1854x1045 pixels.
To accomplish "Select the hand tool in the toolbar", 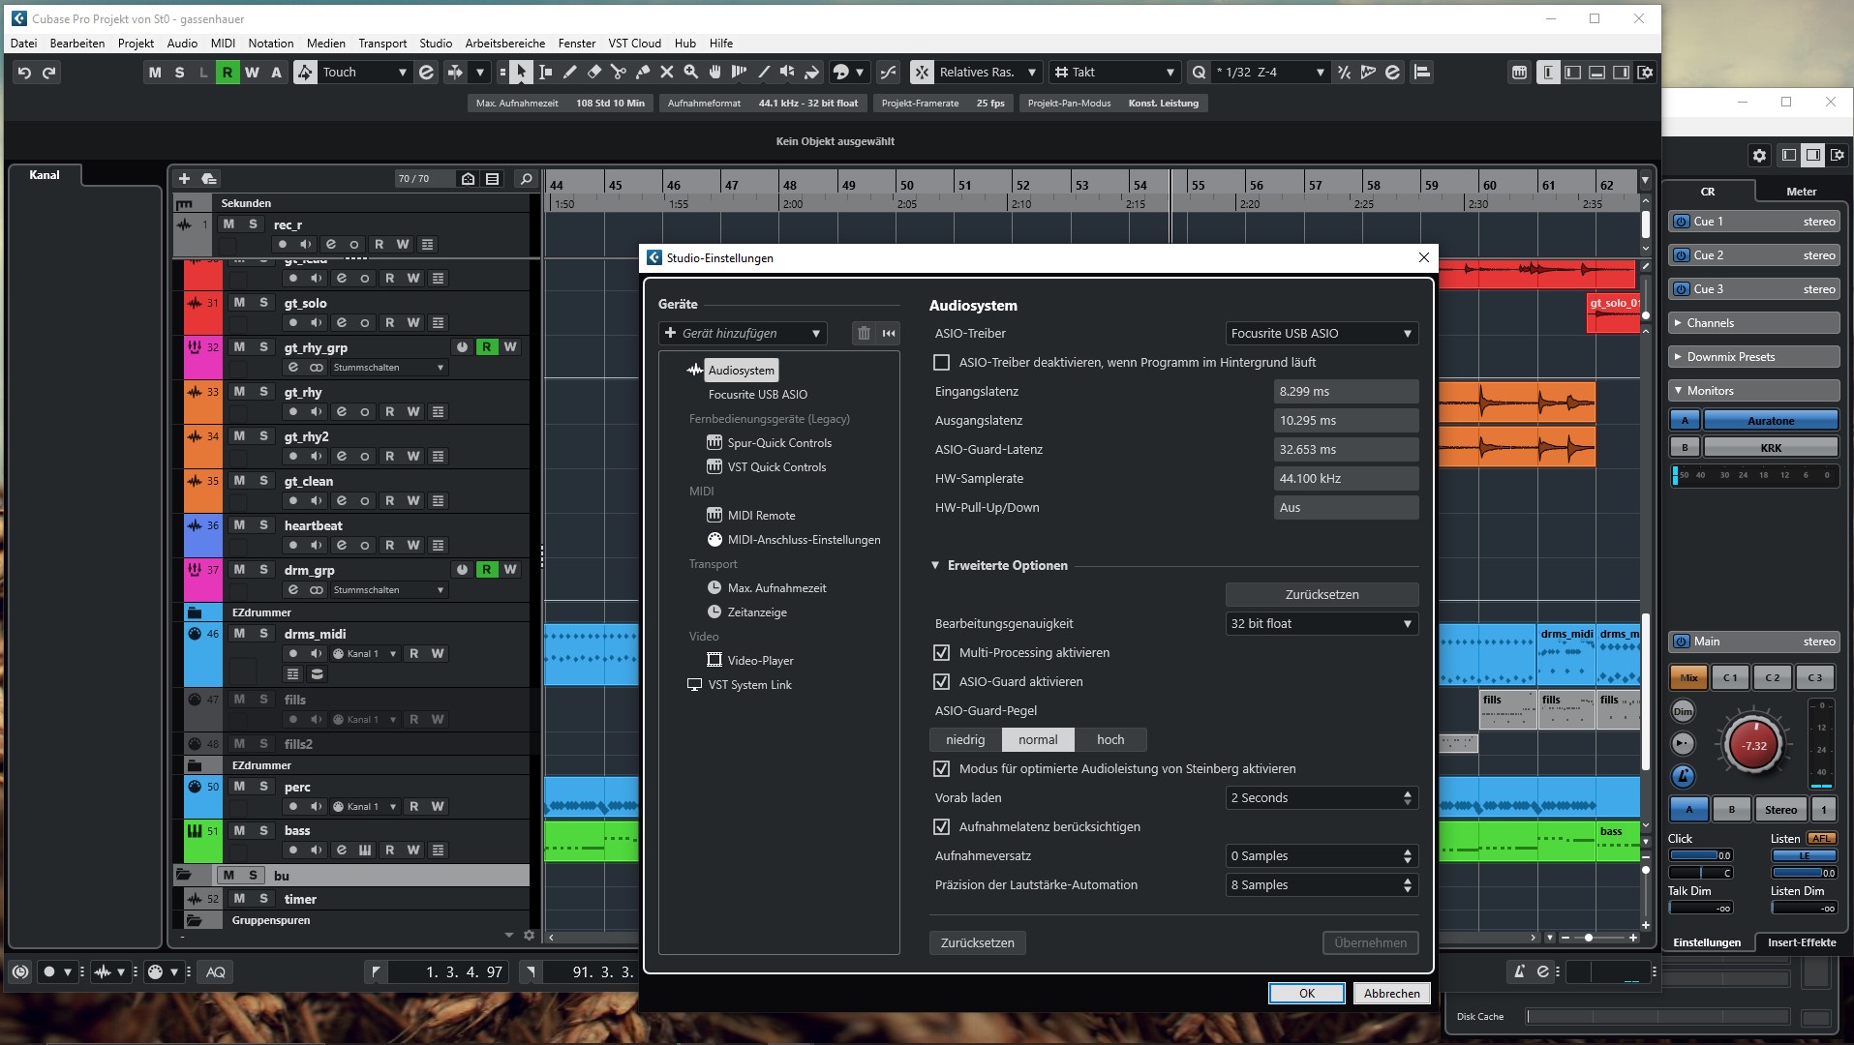I will point(715,73).
